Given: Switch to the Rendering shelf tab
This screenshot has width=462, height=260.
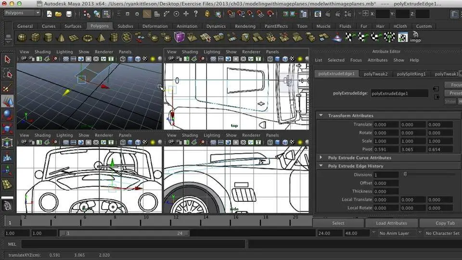Looking at the screenshot, I should (245, 26).
